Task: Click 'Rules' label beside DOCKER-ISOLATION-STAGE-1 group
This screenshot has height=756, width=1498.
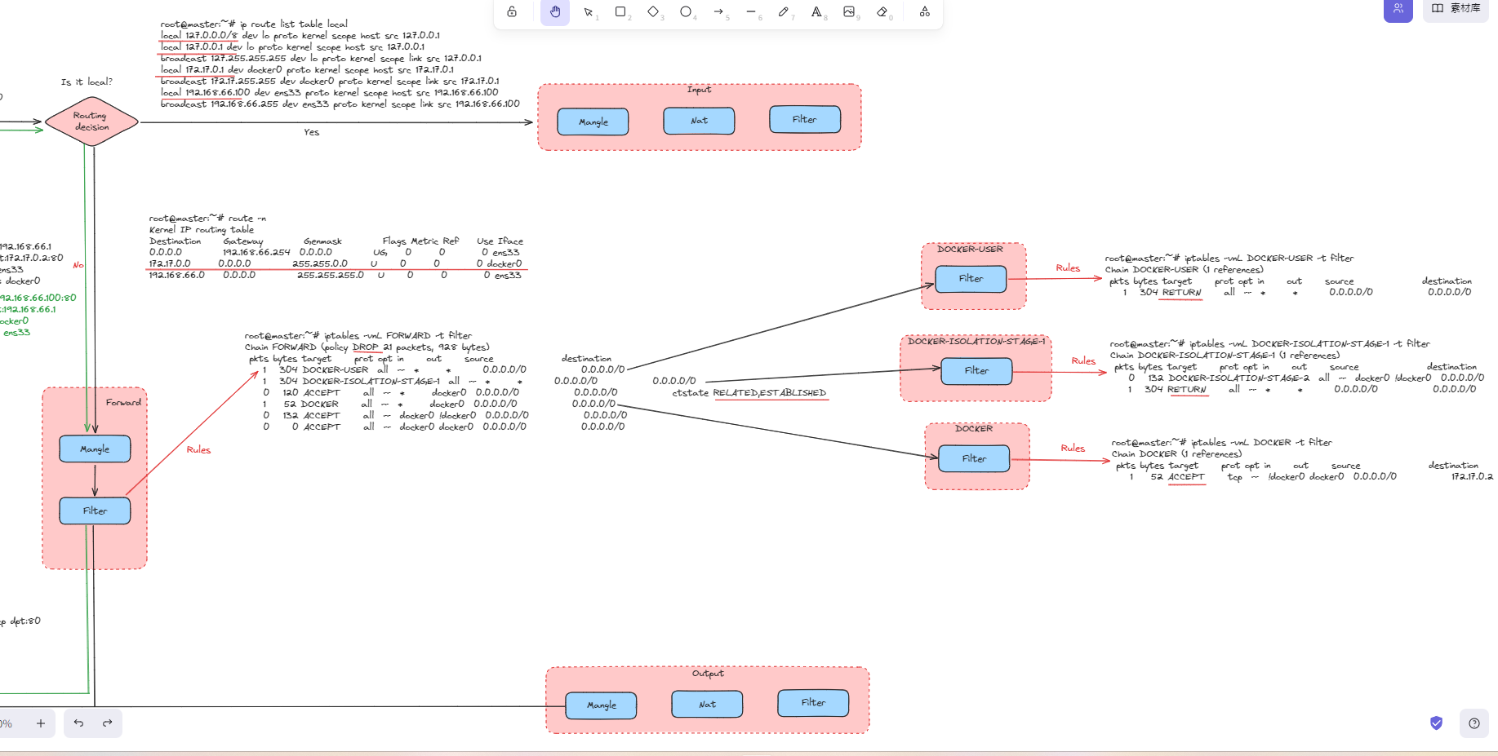Action: coord(1083,361)
